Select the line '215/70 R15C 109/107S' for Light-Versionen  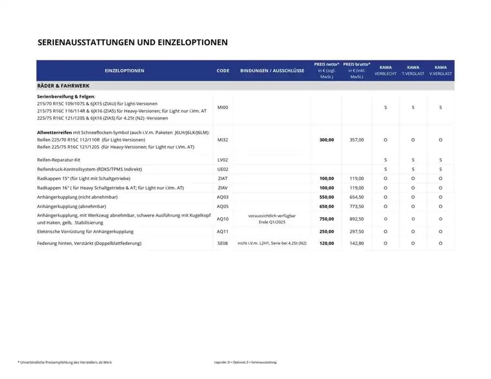pyautogui.click(x=97, y=104)
